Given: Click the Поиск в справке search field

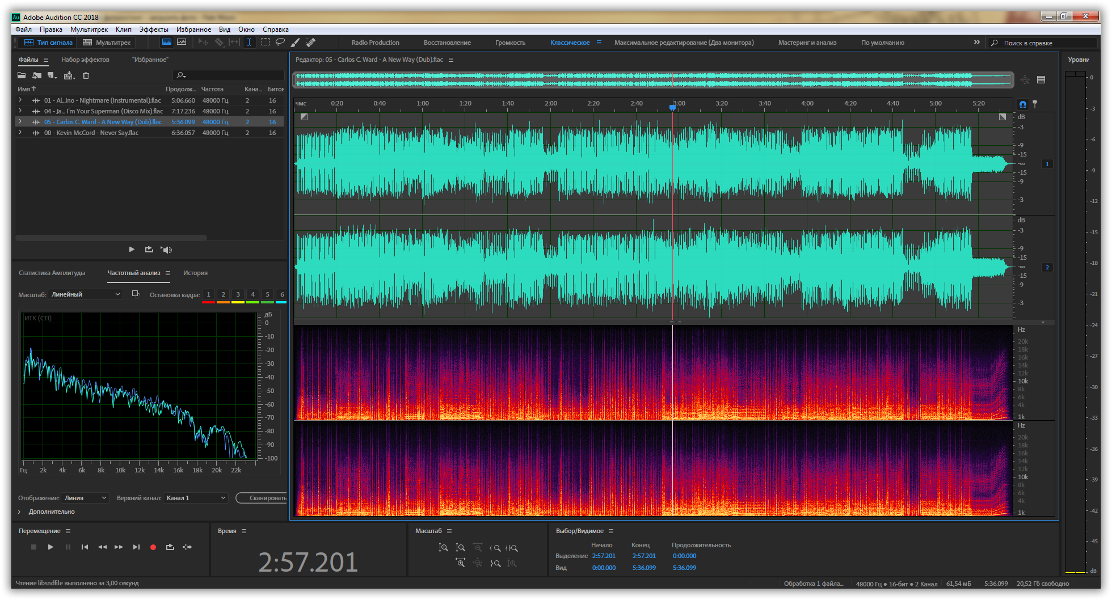Looking at the screenshot, I should 1043,43.
